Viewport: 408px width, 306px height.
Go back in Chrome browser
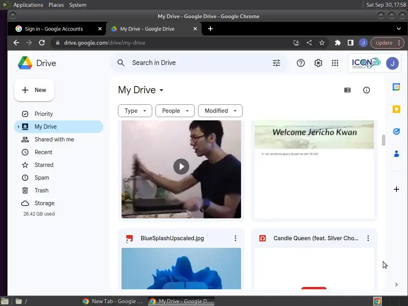click(x=16, y=43)
